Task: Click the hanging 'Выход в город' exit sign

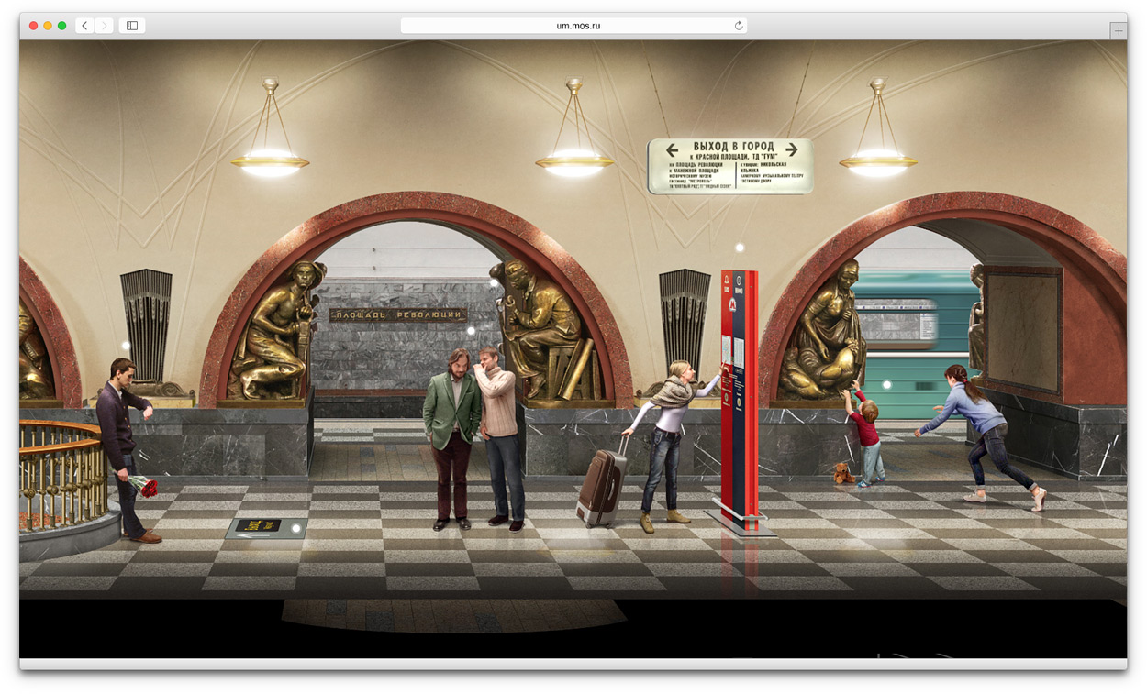Action: (730, 166)
